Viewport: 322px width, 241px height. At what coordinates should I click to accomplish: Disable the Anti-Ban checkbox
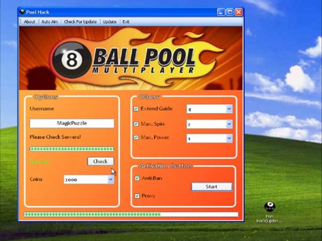tap(137, 178)
